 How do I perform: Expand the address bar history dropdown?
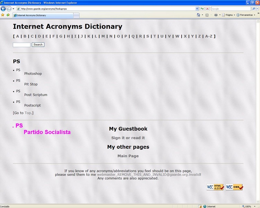(197, 9)
